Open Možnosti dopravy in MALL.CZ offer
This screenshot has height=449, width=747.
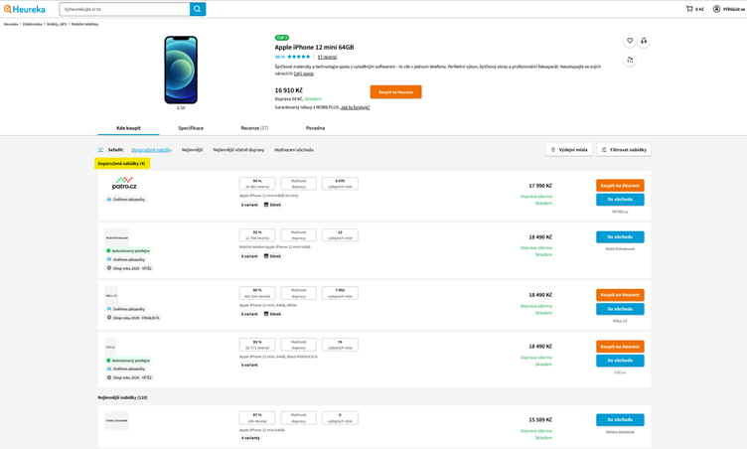pyautogui.click(x=299, y=293)
